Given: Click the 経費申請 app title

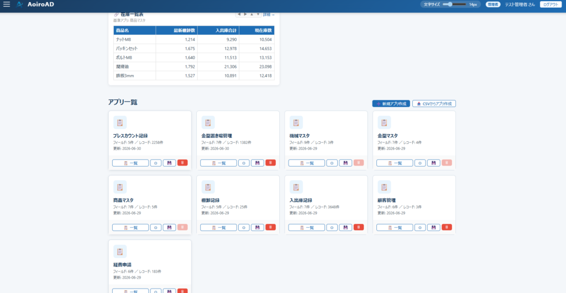Looking at the screenshot, I should point(122,264).
